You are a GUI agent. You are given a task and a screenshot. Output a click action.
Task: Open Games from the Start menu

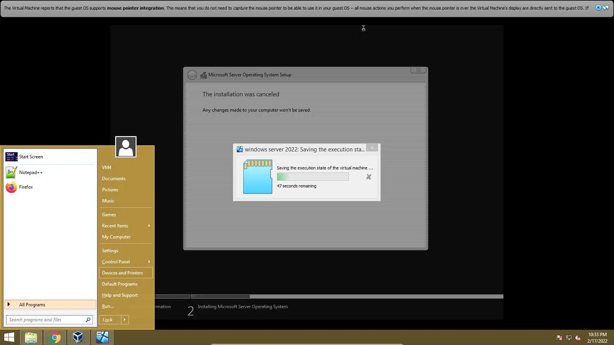point(126,215)
